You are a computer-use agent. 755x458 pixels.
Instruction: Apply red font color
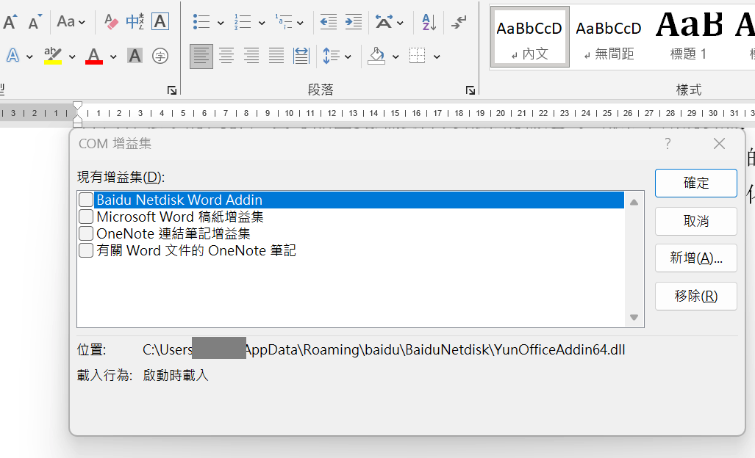[x=94, y=57]
